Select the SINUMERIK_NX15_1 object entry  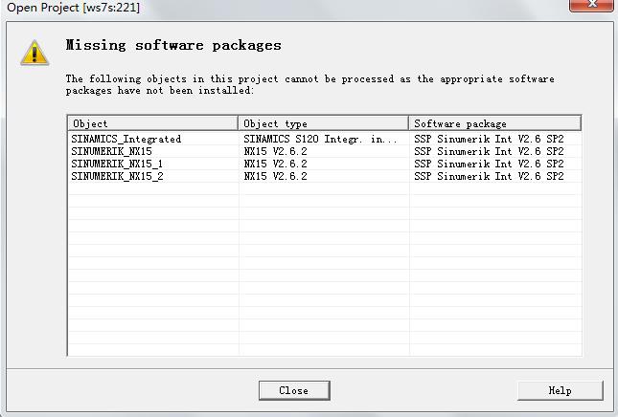117,164
